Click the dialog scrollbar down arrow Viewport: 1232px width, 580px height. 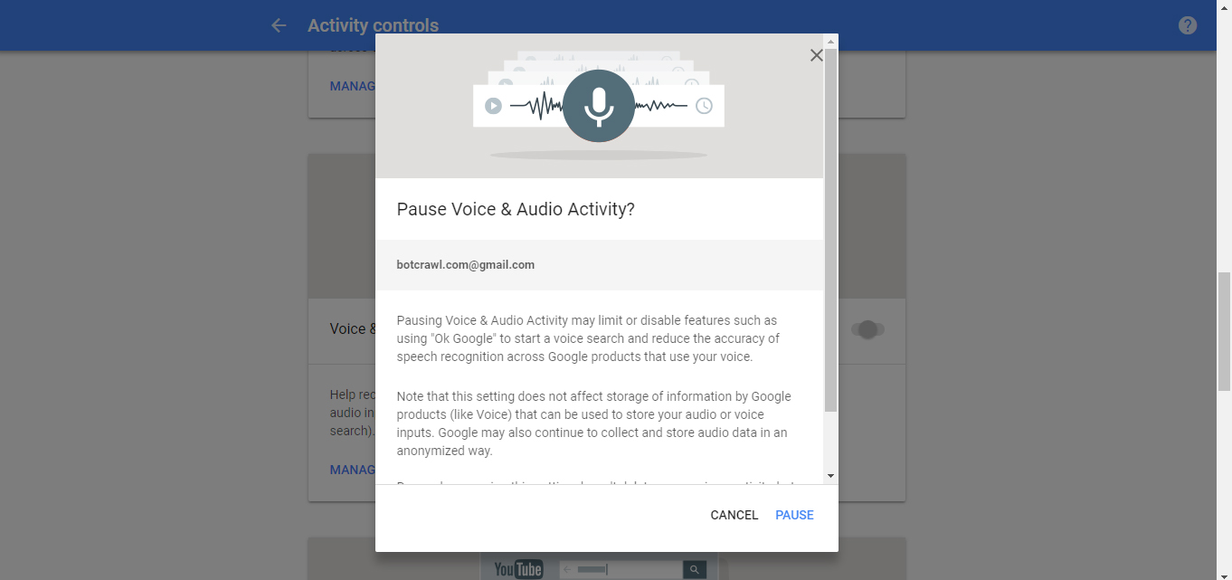830,476
